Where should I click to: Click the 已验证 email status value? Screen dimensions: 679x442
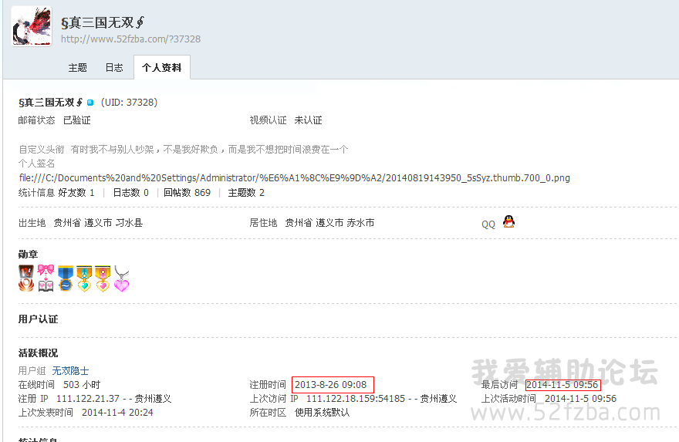77,120
